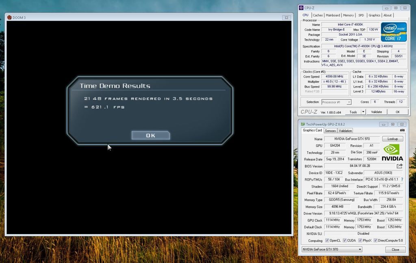Click the Shaders value 1664 Unified

click(339, 186)
